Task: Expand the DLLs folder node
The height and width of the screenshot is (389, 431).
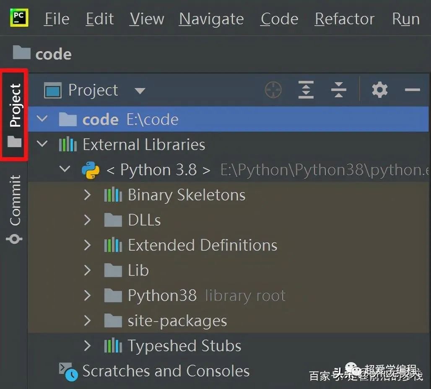Action: [x=87, y=220]
